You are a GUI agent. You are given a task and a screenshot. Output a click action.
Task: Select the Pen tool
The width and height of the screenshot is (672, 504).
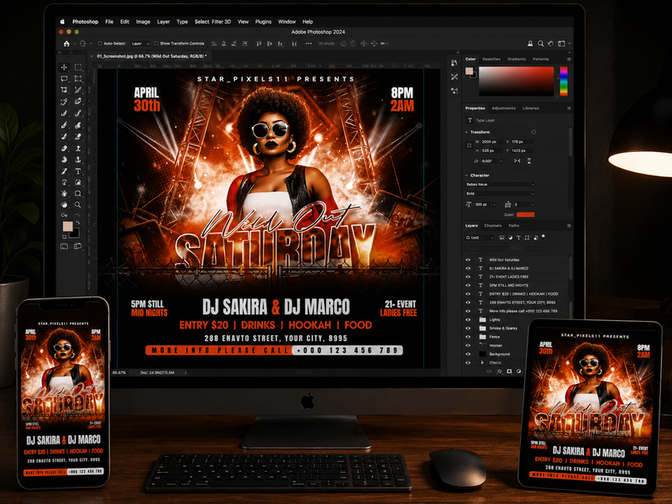coord(65,171)
